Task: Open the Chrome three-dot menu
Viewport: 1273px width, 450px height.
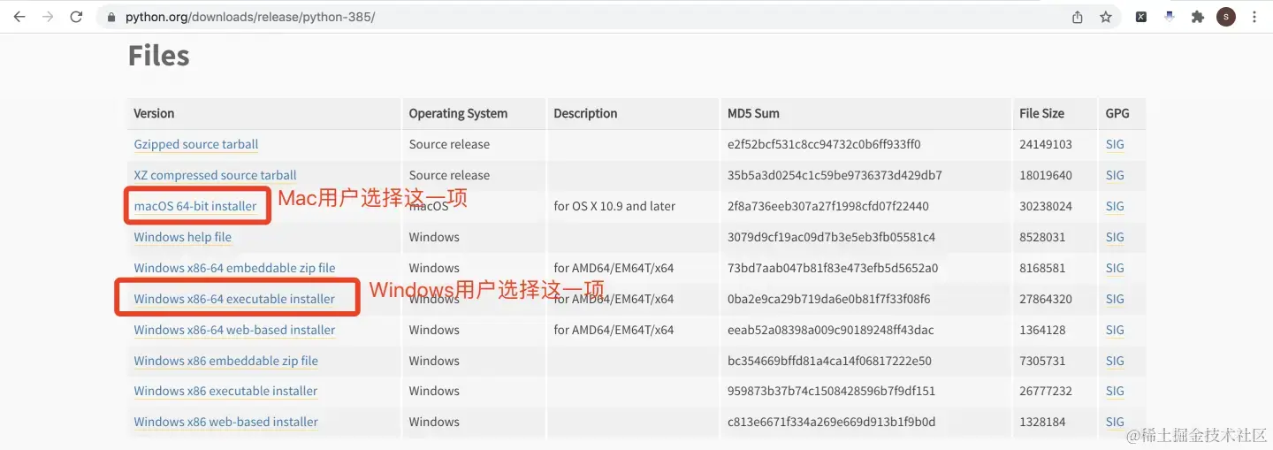Action: click(x=1254, y=17)
